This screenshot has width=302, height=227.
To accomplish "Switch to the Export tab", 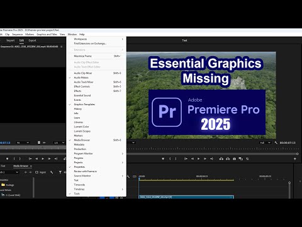I will [x=32, y=40].
